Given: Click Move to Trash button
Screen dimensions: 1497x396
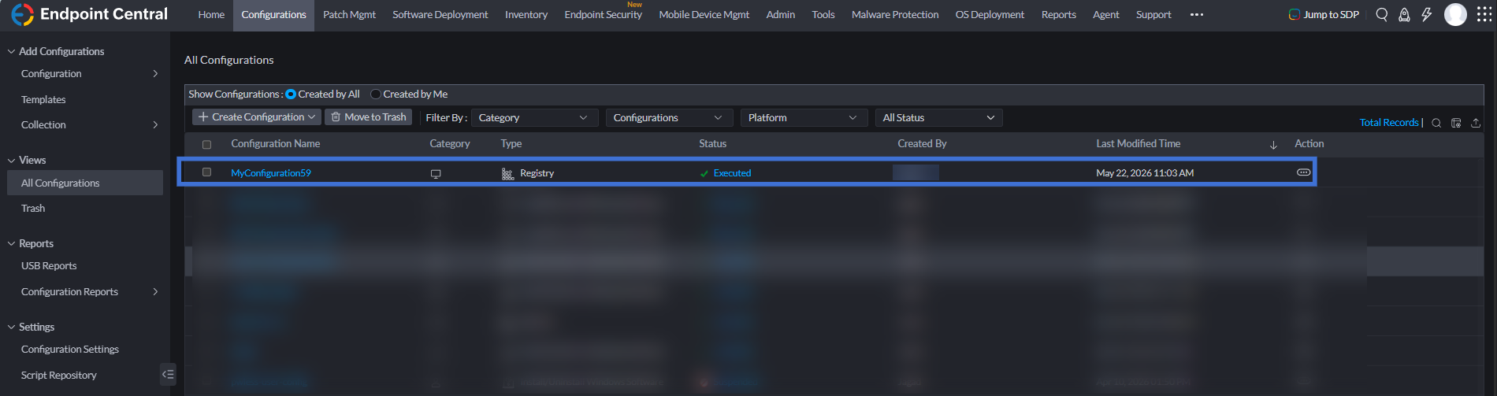Looking at the screenshot, I should 368,117.
